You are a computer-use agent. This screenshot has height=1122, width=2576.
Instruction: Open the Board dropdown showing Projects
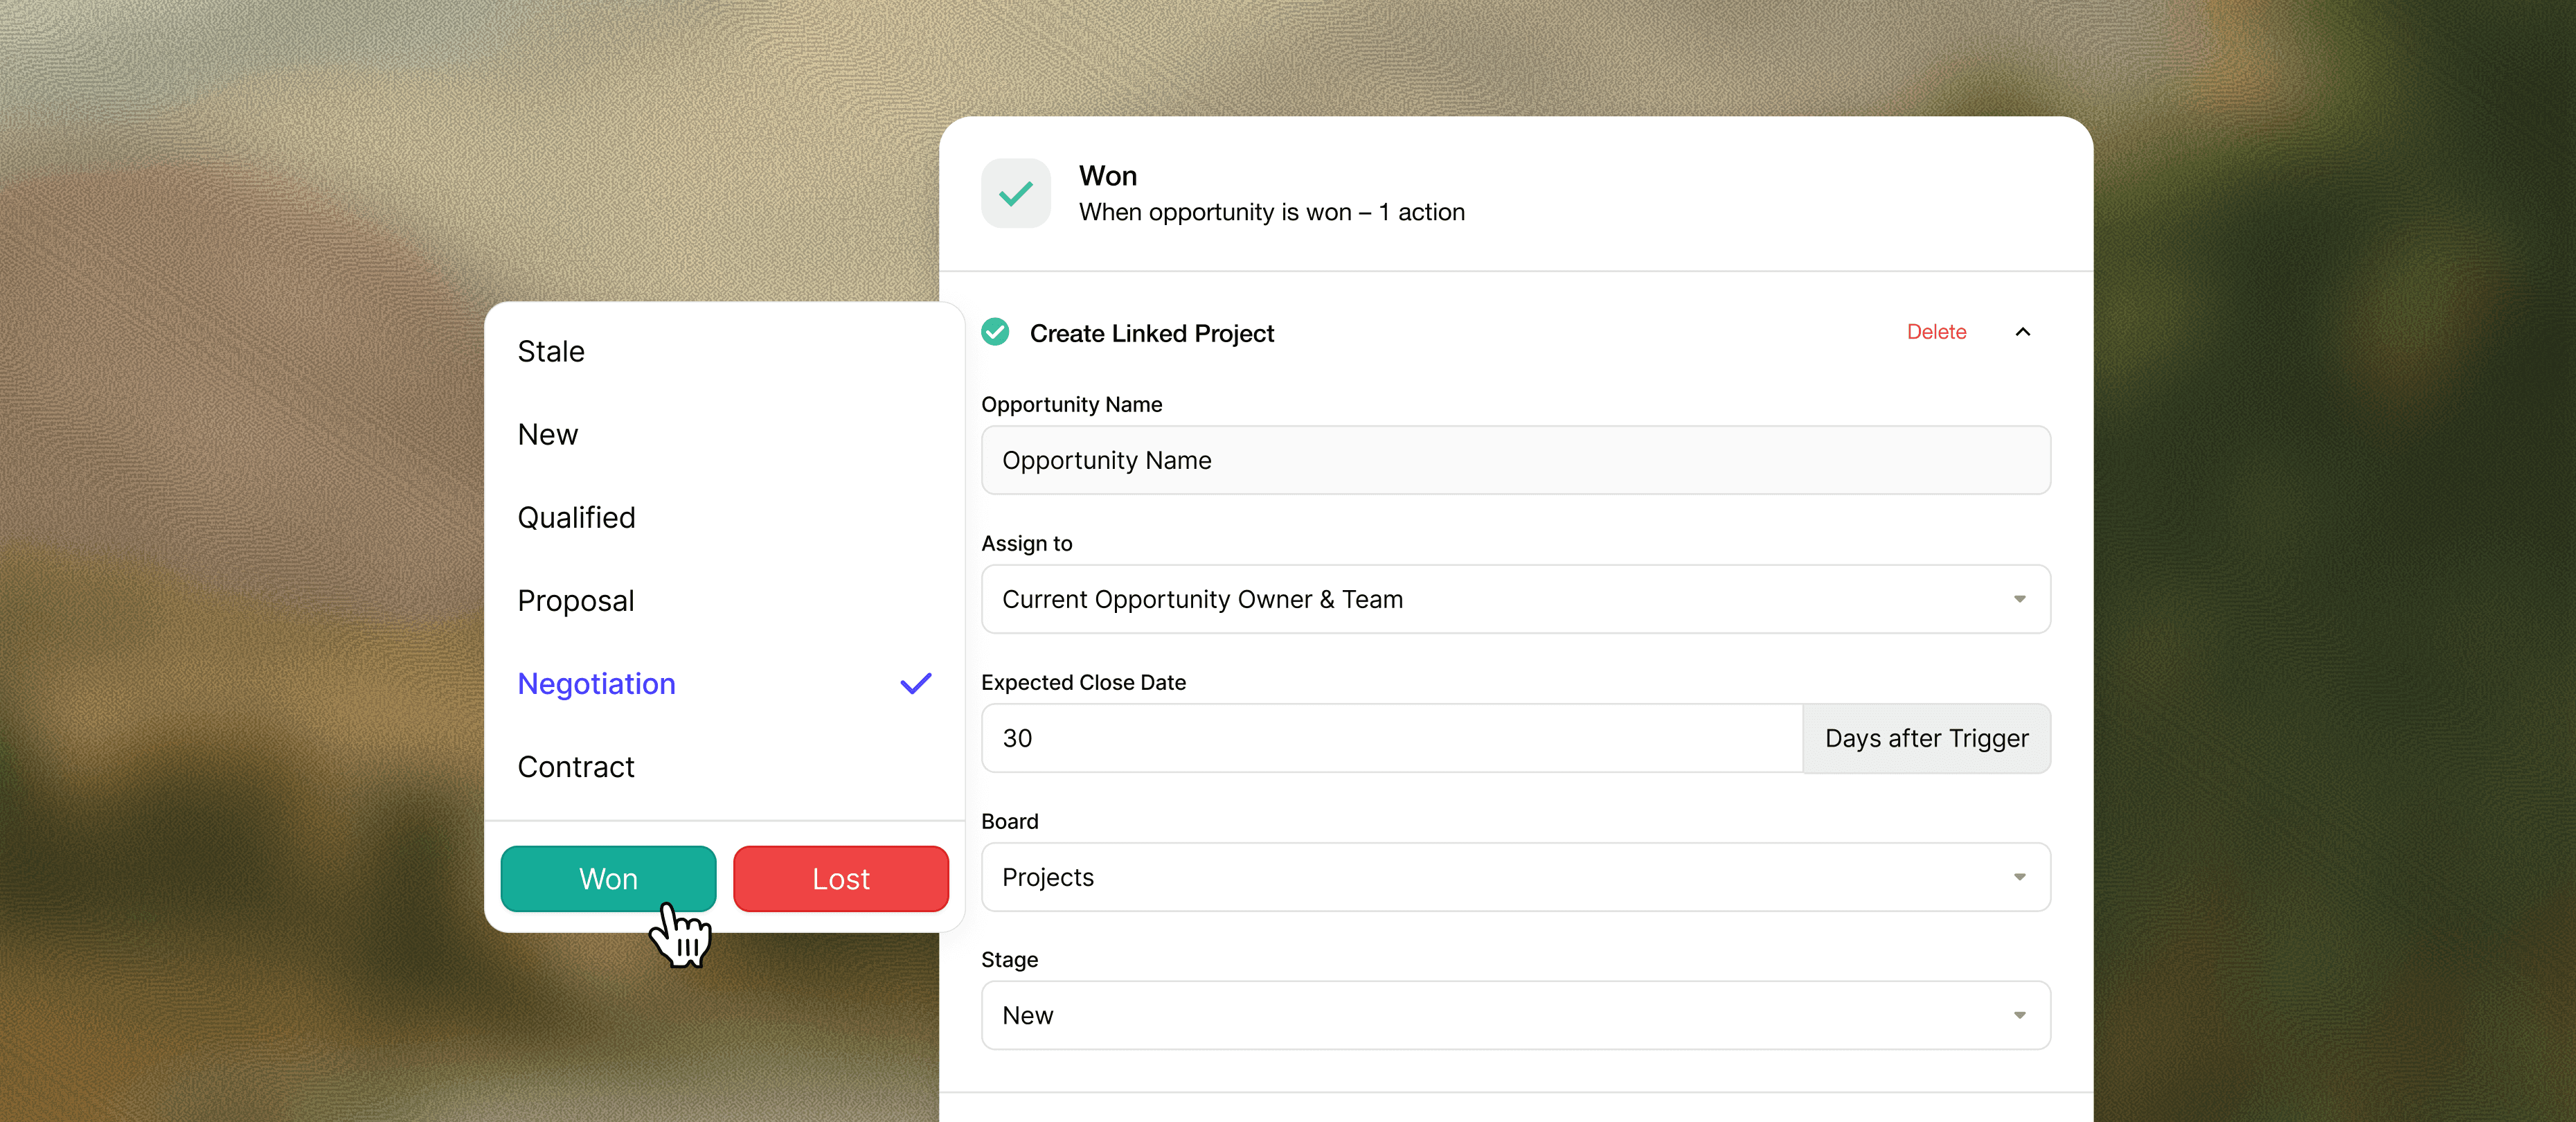[x=1515, y=877]
